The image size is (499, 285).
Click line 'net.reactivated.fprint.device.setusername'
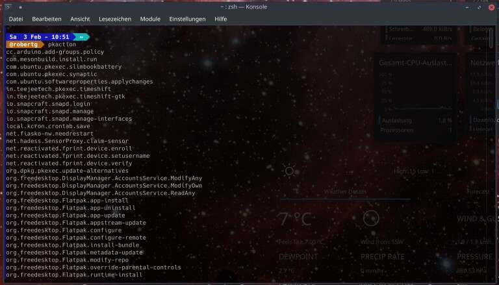[x=78, y=156]
